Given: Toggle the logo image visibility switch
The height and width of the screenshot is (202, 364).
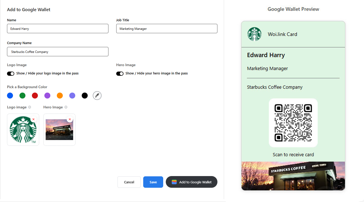Looking at the screenshot, I should pos(11,74).
